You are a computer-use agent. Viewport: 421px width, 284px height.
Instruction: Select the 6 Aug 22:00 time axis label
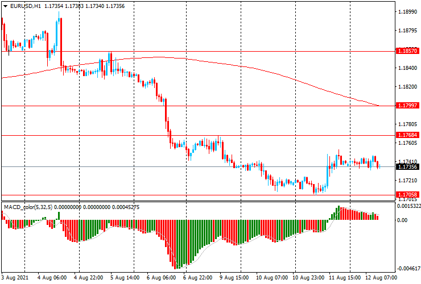click(197, 277)
